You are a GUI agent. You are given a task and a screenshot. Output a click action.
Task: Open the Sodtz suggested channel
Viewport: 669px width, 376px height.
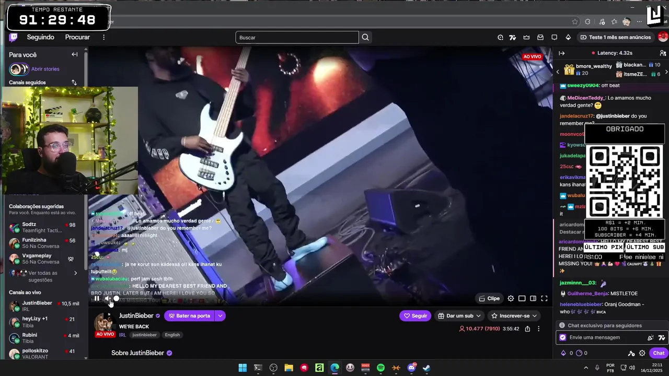click(43, 228)
